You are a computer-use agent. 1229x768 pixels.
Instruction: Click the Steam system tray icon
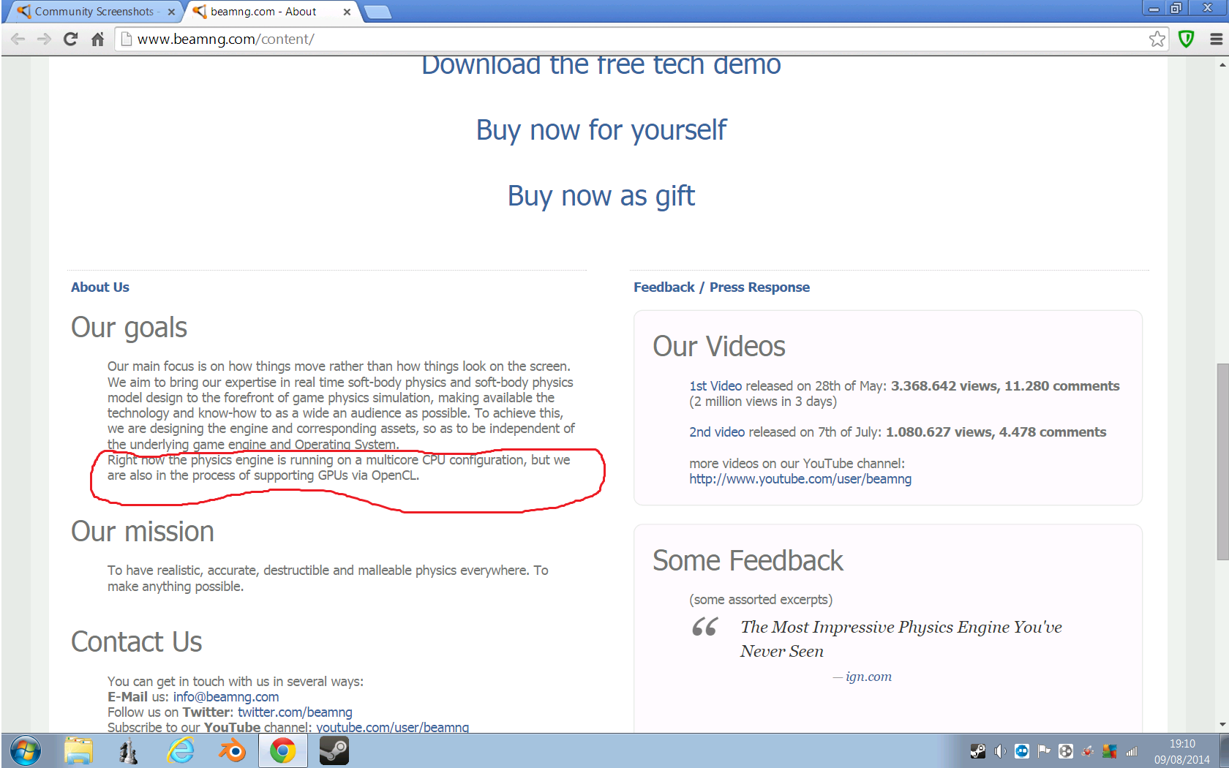tap(978, 751)
